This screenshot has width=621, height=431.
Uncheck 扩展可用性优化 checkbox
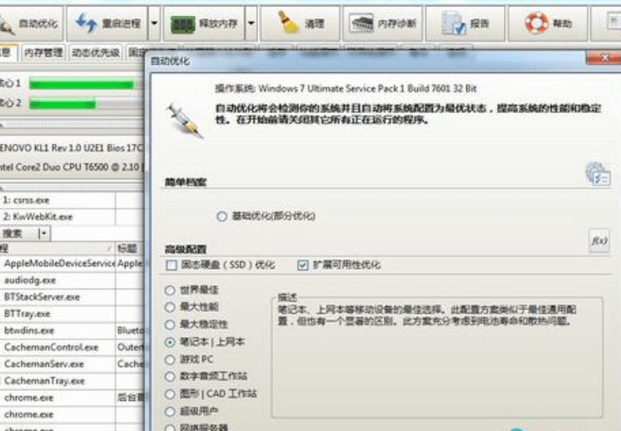(302, 265)
